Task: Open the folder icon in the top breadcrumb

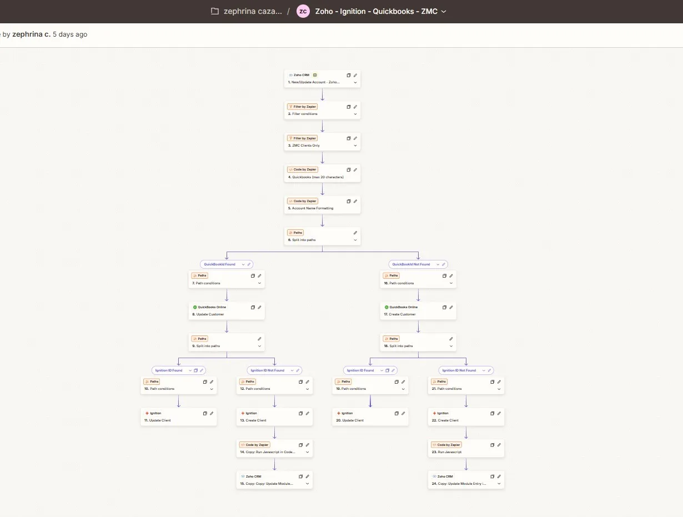Action: [x=215, y=11]
